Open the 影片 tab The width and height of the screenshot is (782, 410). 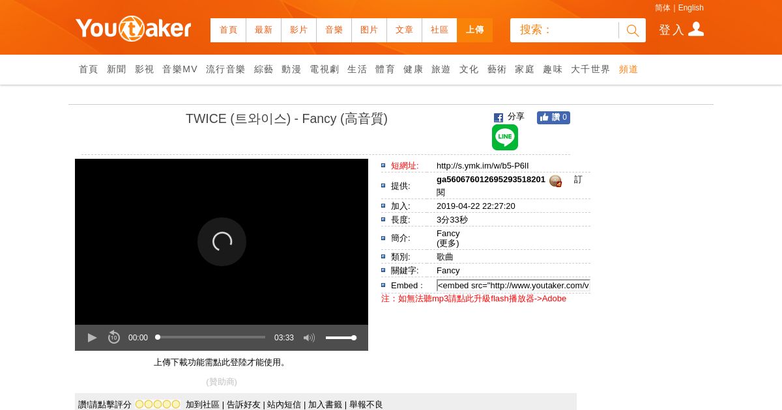(298, 30)
